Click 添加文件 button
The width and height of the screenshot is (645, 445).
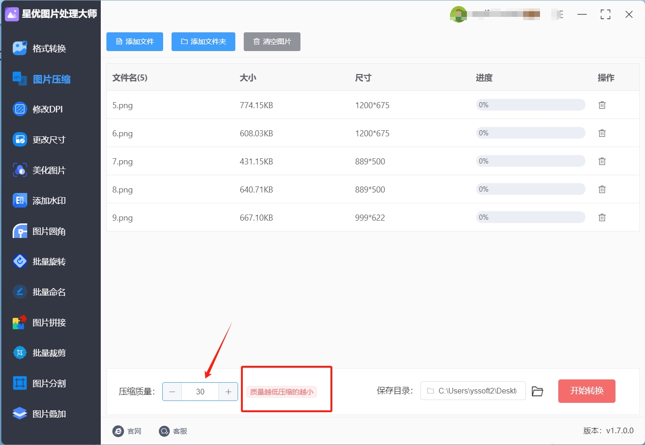click(135, 42)
